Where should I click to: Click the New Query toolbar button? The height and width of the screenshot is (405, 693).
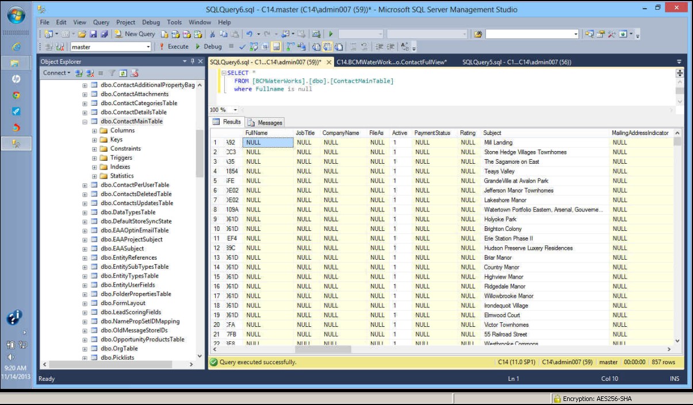(x=135, y=34)
